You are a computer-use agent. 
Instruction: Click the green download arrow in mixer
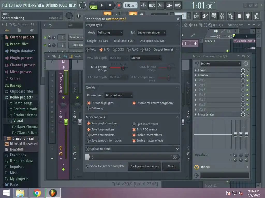63,169
